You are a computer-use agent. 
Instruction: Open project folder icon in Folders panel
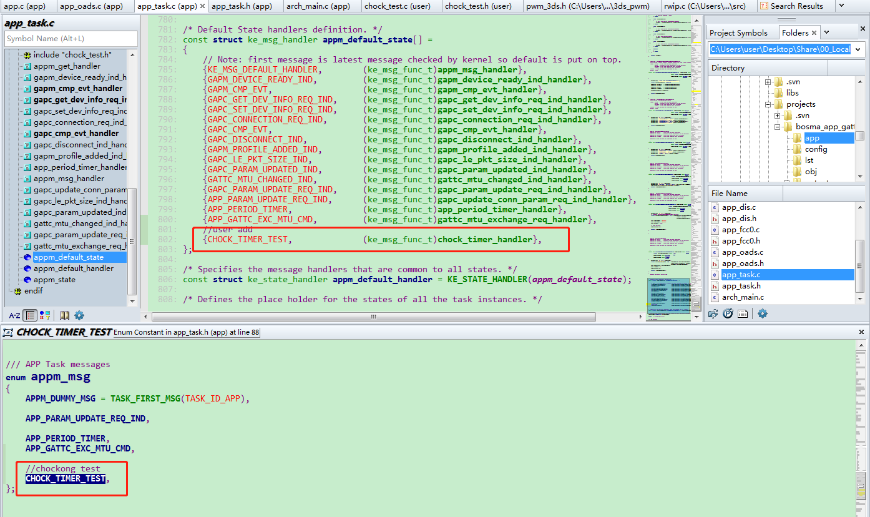pyautogui.click(x=713, y=313)
